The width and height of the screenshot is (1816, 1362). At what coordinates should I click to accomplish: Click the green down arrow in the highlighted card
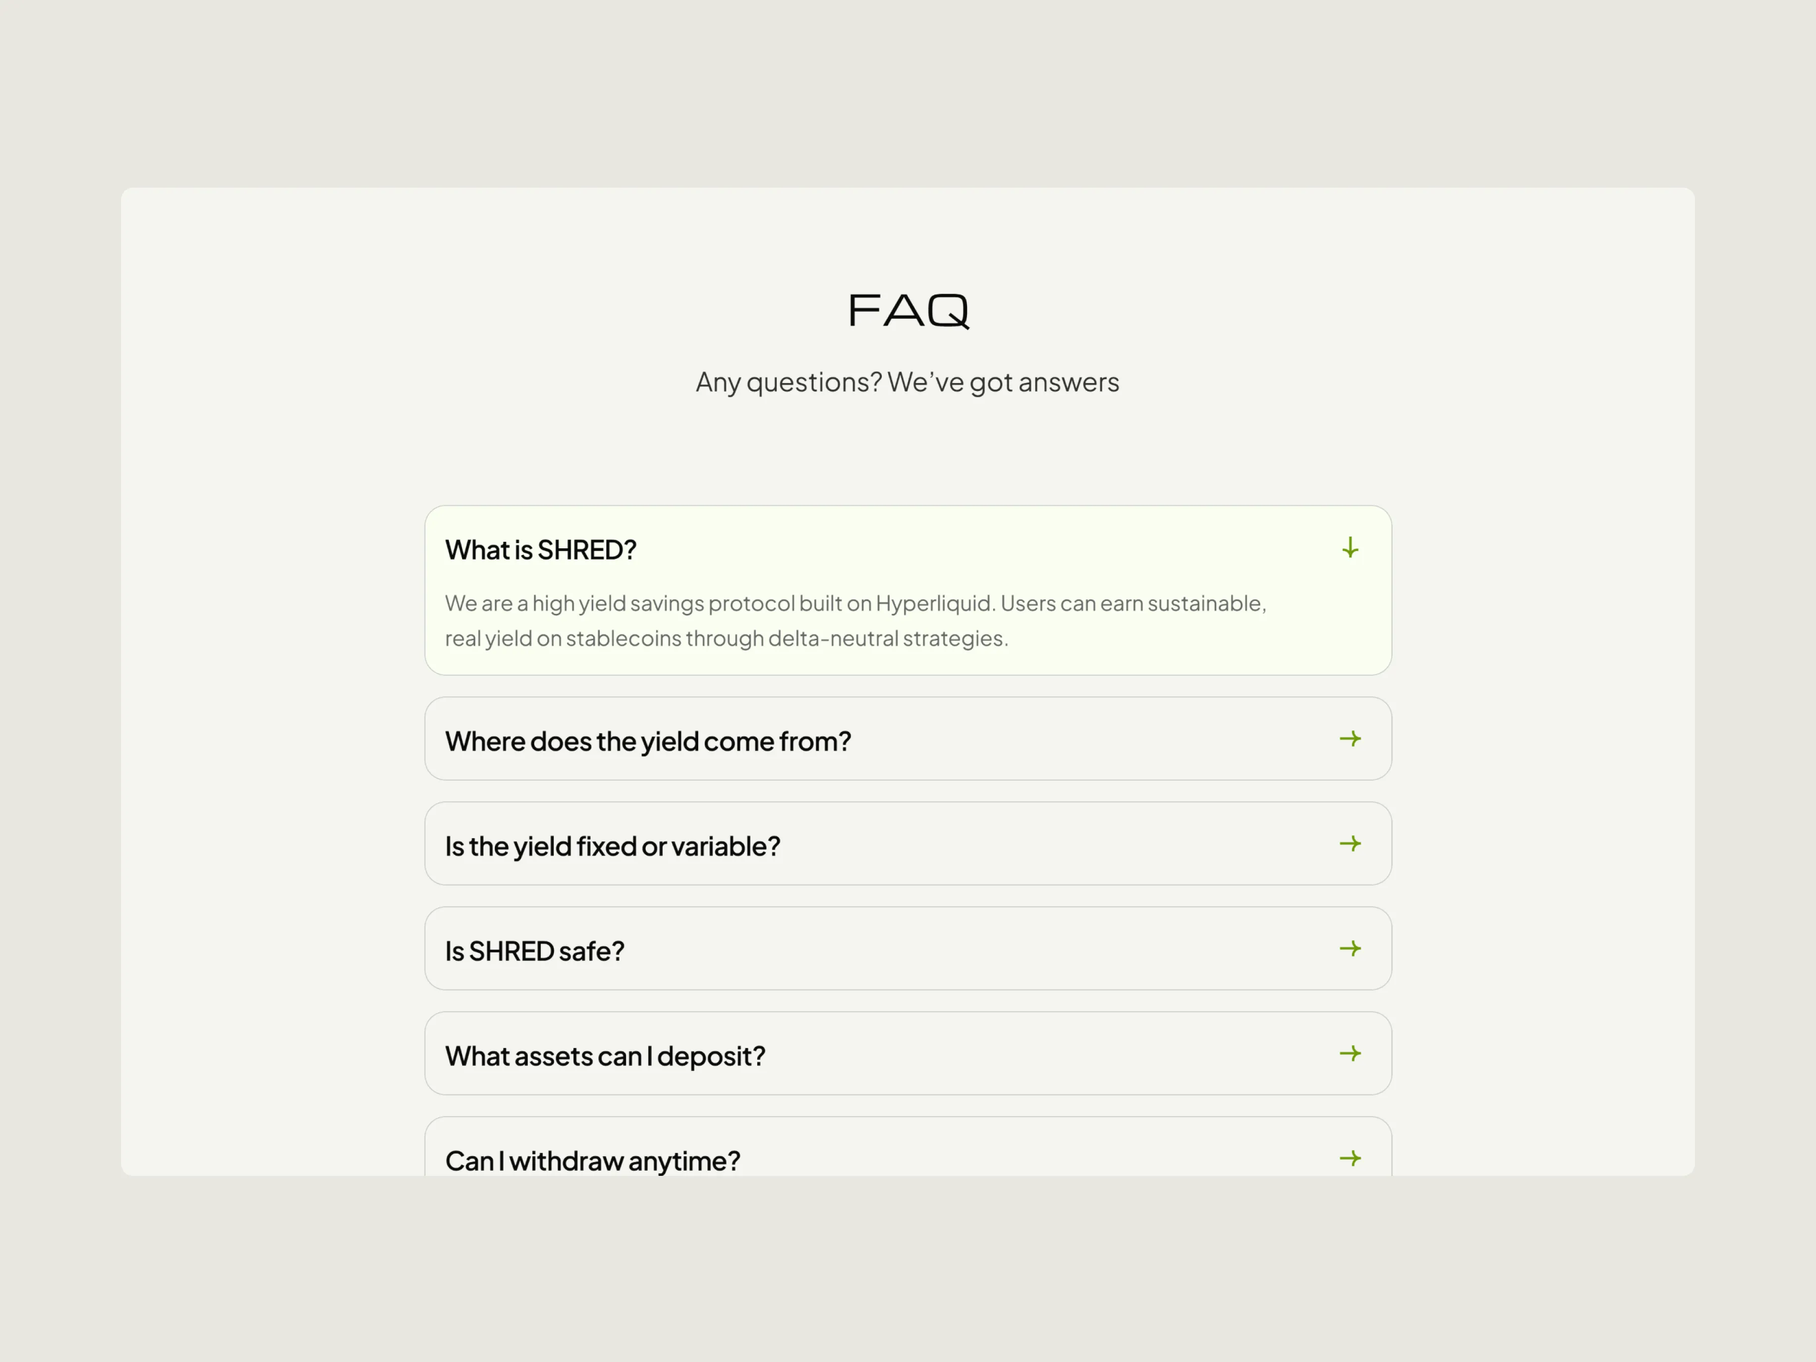tap(1350, 549)
